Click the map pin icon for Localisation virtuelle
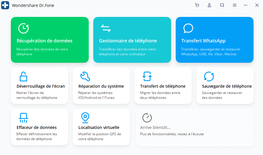Image resolution: width=263 pixels, height=155 pixels. pos(85,118)
